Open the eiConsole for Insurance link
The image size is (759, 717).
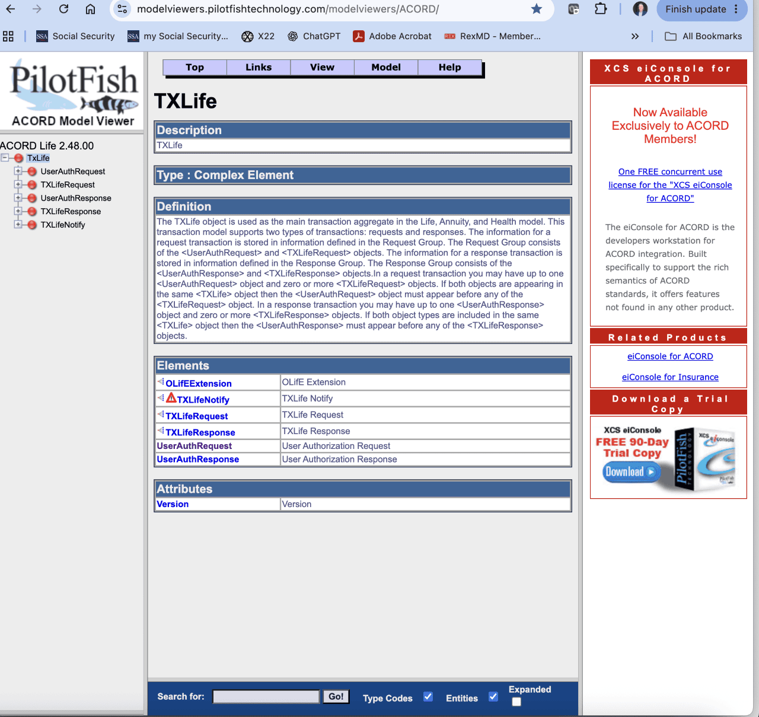pyautogui.click(x=670, y=377)
